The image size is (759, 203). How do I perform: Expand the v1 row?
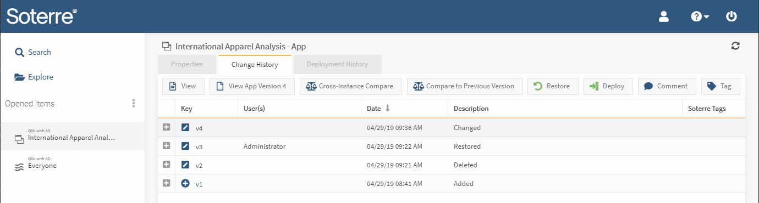point(167,183)
